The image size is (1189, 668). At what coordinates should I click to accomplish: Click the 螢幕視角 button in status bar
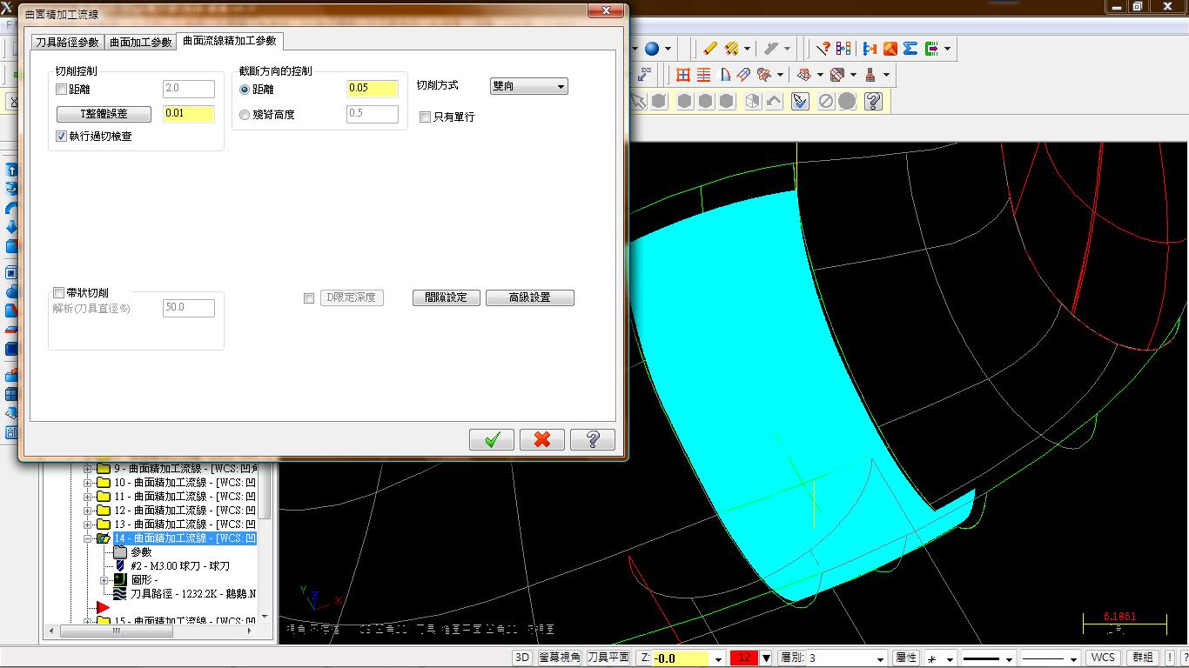(560, 658)
